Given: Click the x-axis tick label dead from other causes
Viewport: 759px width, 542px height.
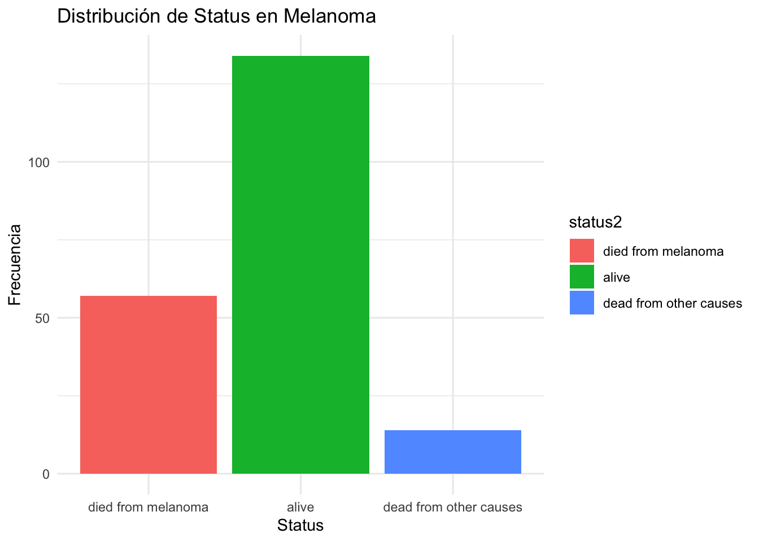Looking at the screenshot, I should coord(453,507).
